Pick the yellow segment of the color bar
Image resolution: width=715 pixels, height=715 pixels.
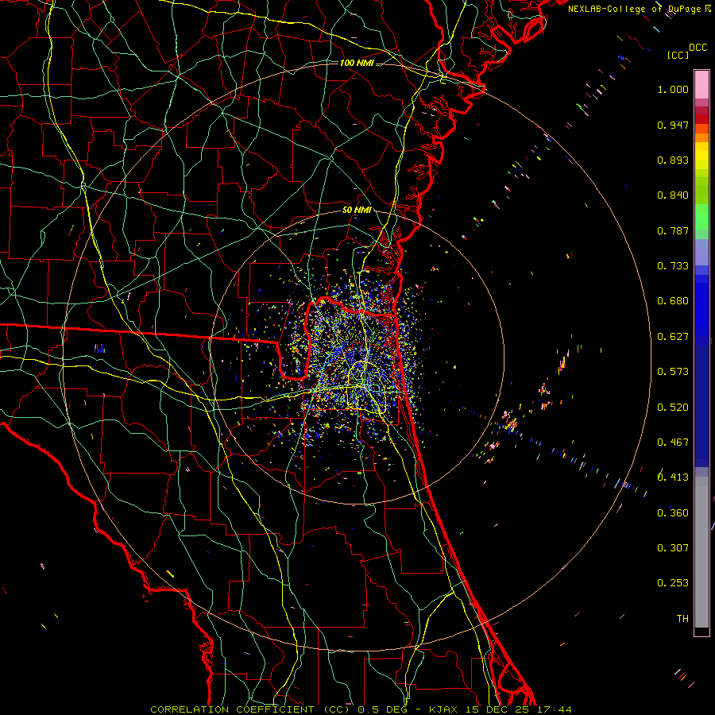point(701,157)
